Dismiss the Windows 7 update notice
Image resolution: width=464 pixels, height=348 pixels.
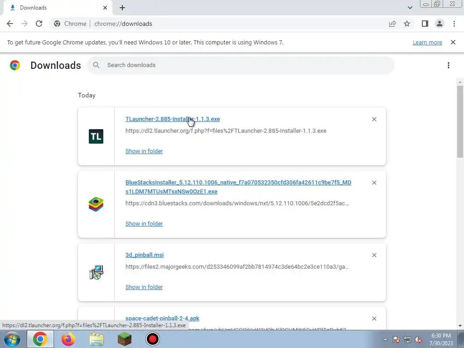tap(453, 42)
